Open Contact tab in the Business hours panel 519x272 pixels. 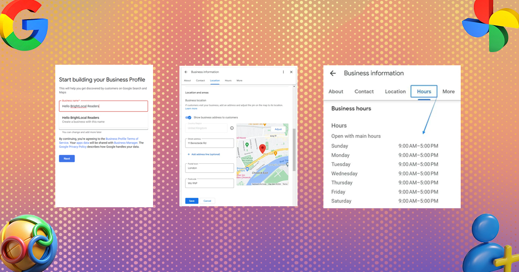364,92
